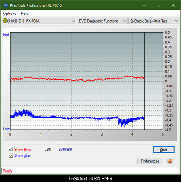Open the DVD Diagnostic Functions dropdown
The width and height of the screenshot is (181, 182).
tap(102, 21)
